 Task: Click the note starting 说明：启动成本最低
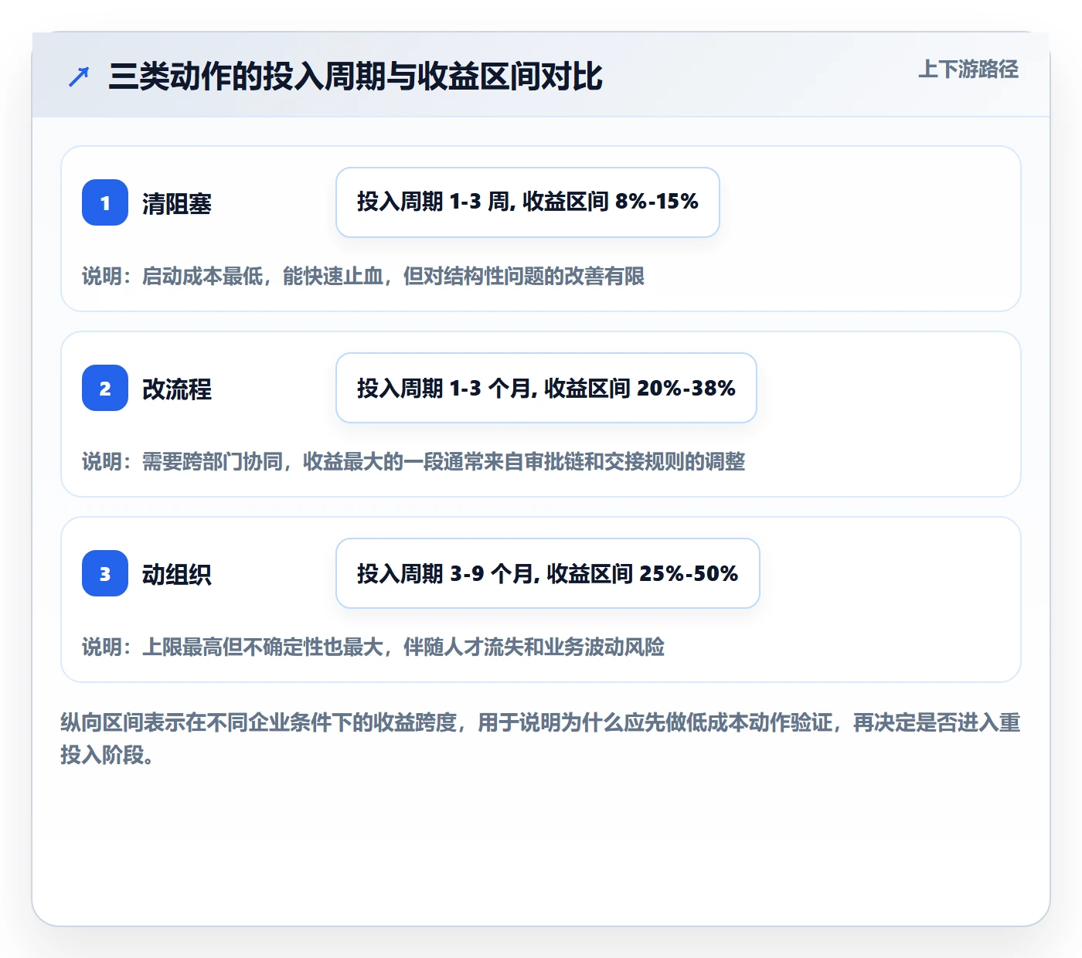(363, 276)
